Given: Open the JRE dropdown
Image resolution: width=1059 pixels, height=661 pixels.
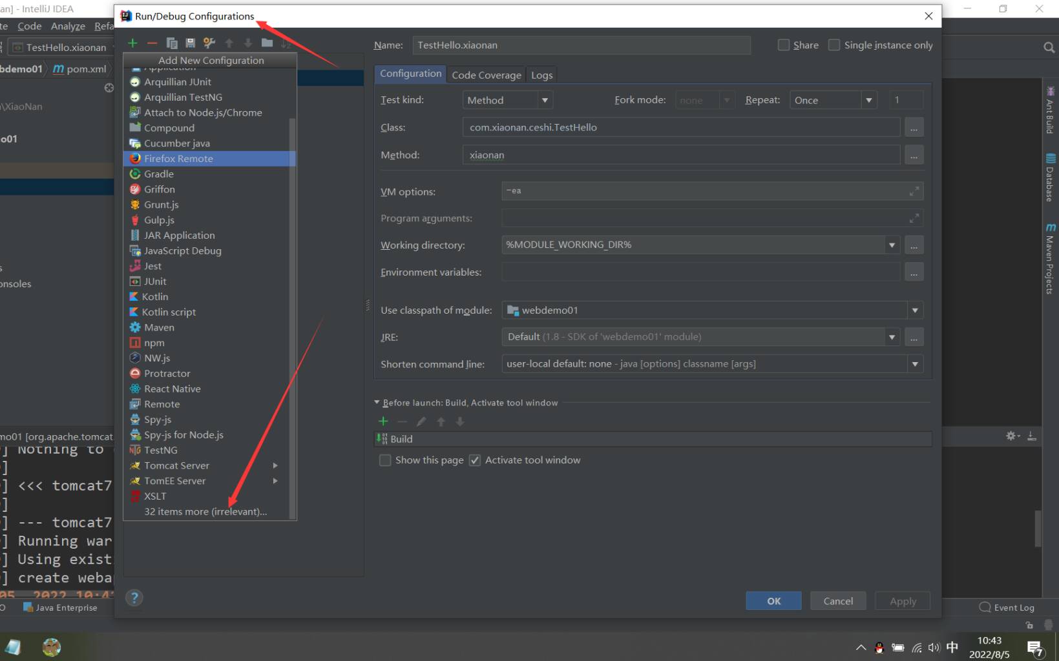Looking at the screenshot, I should (x=892, y=337).
